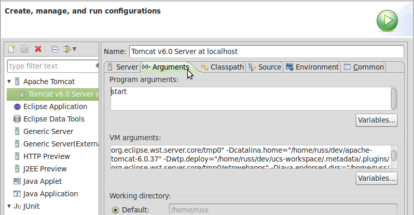Switch to the Source tab
414x215 pixels.
coord(265,67)
